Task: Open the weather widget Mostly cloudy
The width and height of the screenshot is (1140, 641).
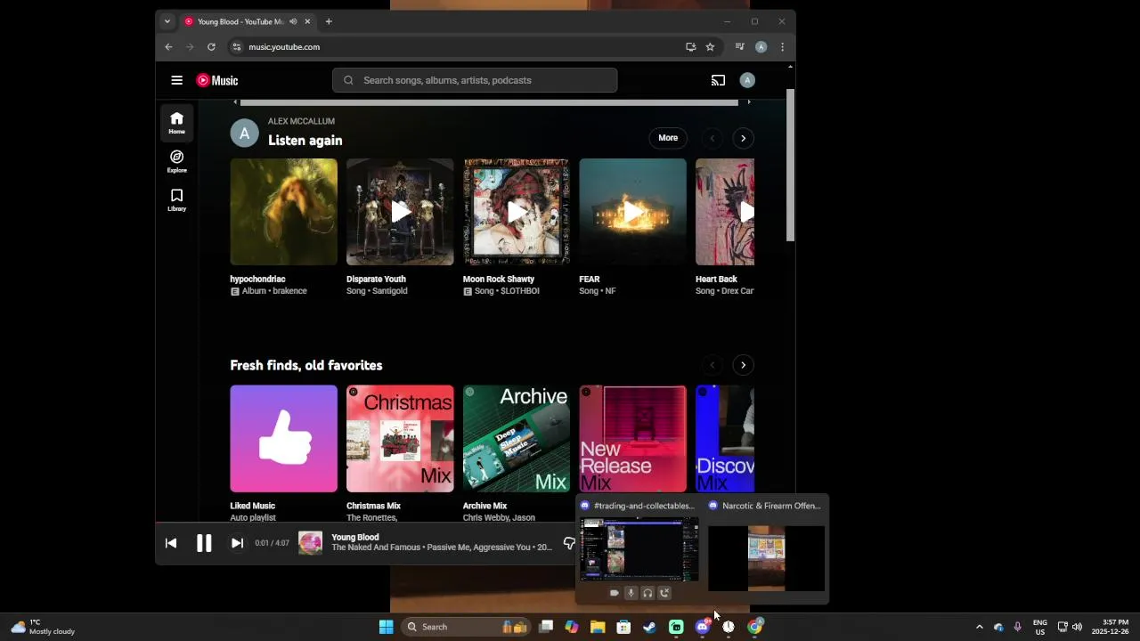Action: click(43, 627)
